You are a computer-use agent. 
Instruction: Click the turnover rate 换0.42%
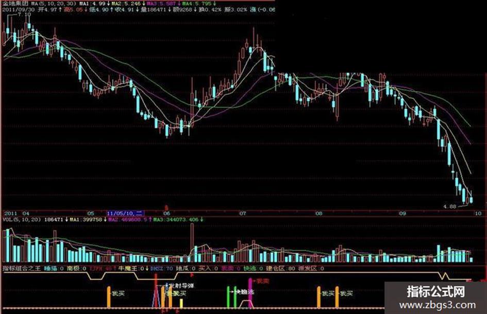[209, 10]
